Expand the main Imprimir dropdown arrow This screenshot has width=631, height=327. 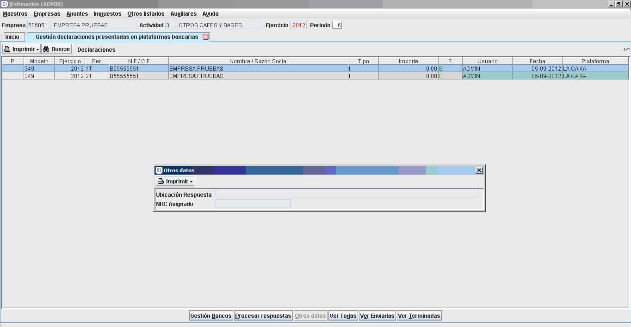(37, 50)
